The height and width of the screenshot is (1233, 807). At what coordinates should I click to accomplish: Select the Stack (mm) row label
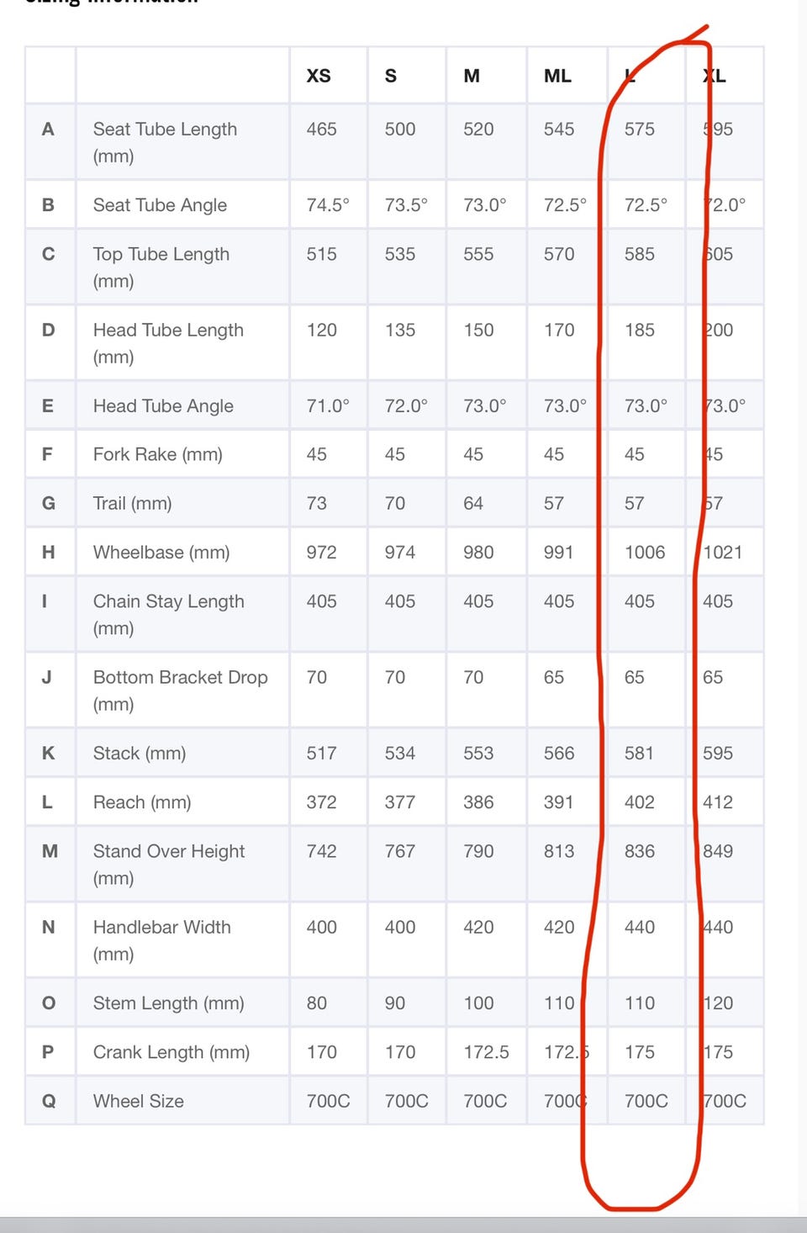(x=140, y=754)
